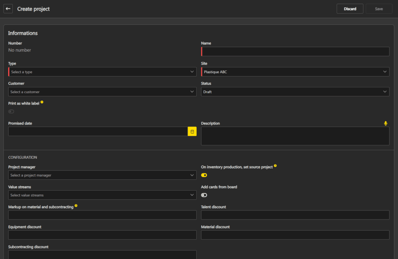Expand the Value streams dropdown
The width and height of the screenshot is (398, 259).
click(102, 195)
